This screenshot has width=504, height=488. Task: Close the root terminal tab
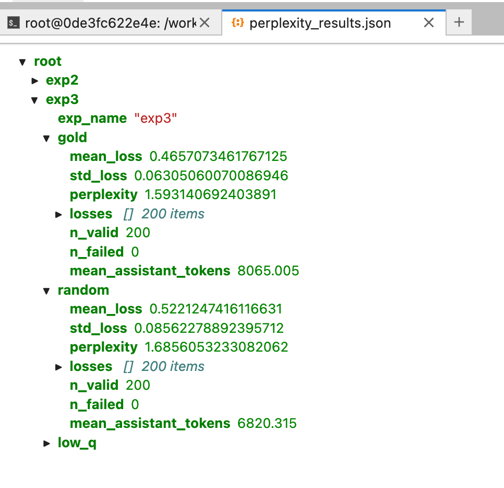click(205, 23)
